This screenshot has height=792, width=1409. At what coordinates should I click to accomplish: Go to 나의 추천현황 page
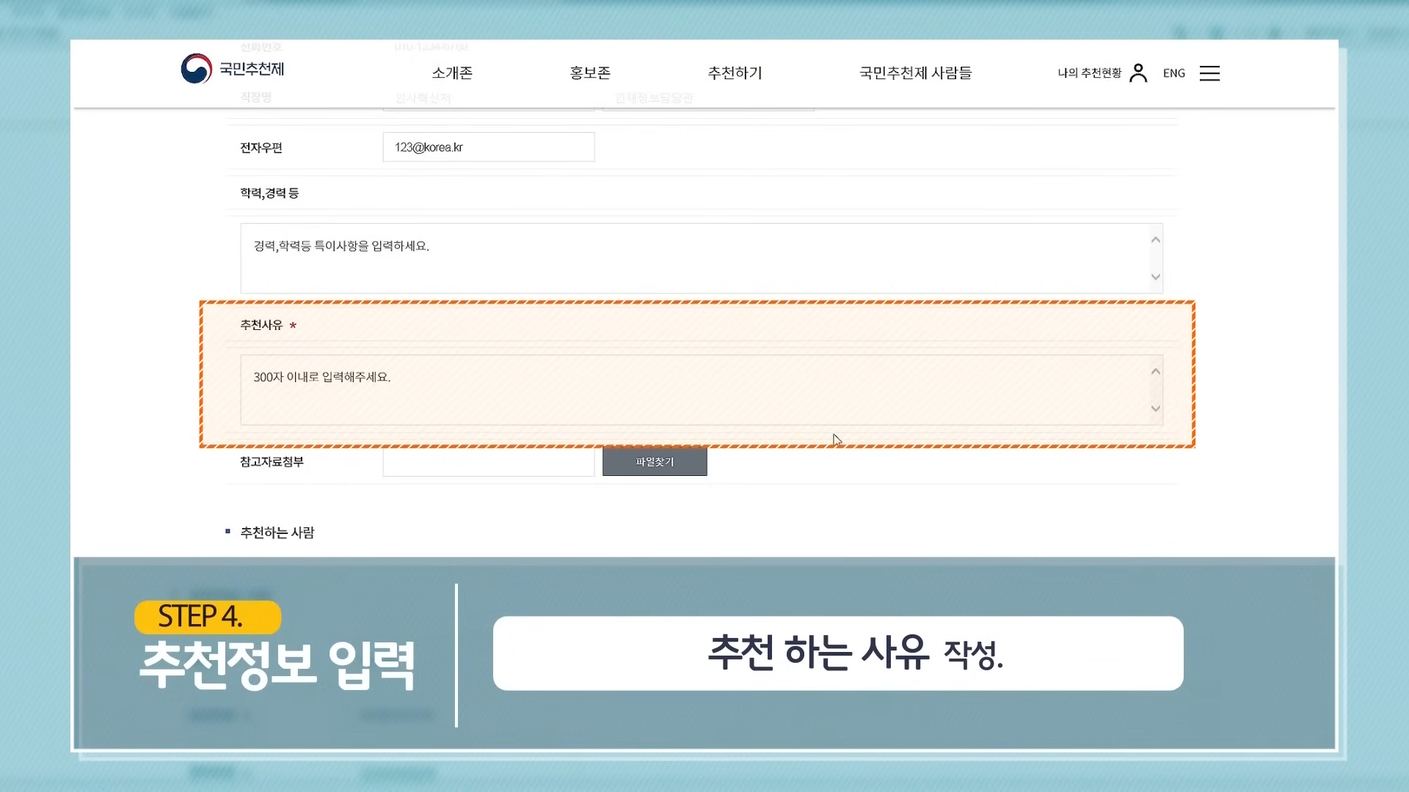click(1089, 73)
